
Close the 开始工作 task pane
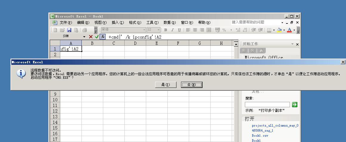(297, 44)
